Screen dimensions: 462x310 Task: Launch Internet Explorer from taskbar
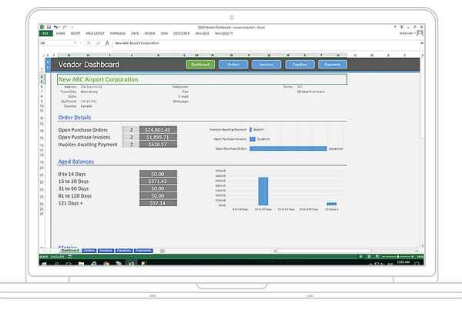pyautogui.click(x=94, y=264)
